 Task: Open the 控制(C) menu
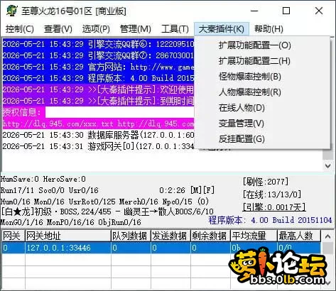click(20, 29)
